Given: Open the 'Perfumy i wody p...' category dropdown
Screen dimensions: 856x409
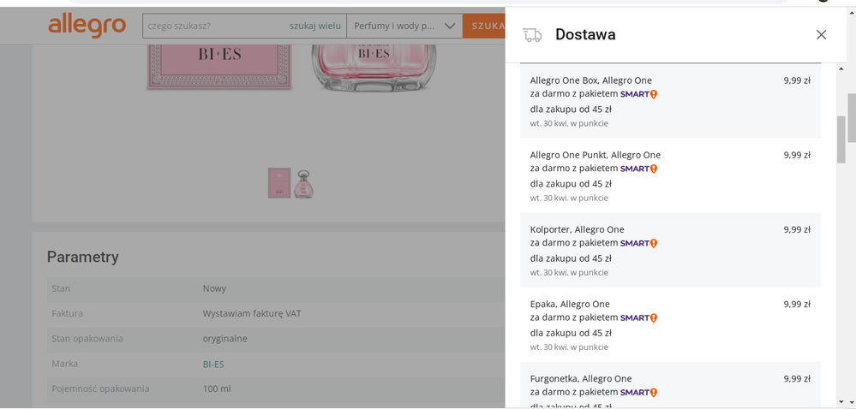Looking at the screenshot, I should [404, 27].
